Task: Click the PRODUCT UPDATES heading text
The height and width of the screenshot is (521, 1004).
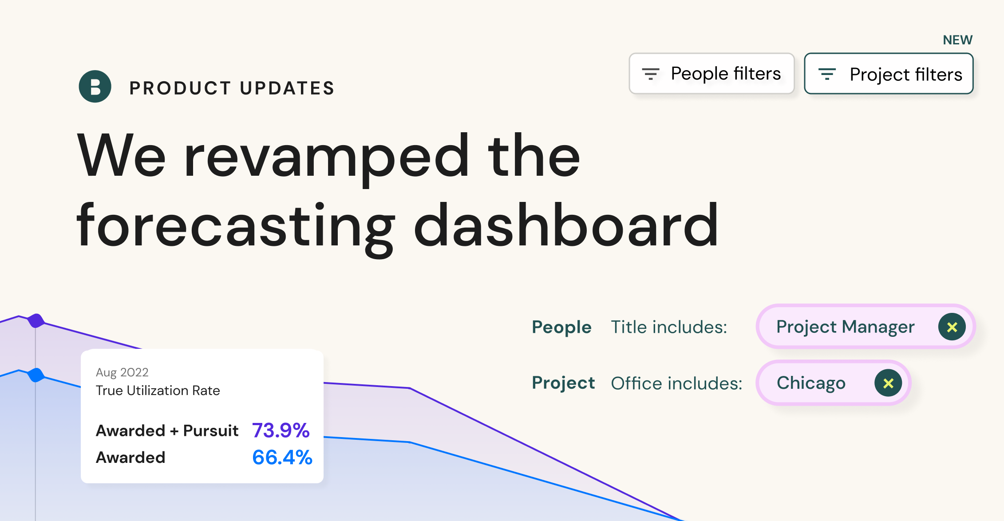Action: pyautogui.click(x=232, y=88)
